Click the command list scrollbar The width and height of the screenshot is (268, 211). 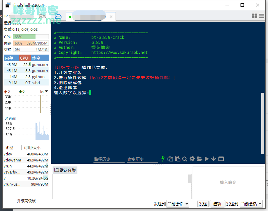[x=190, y=179]
